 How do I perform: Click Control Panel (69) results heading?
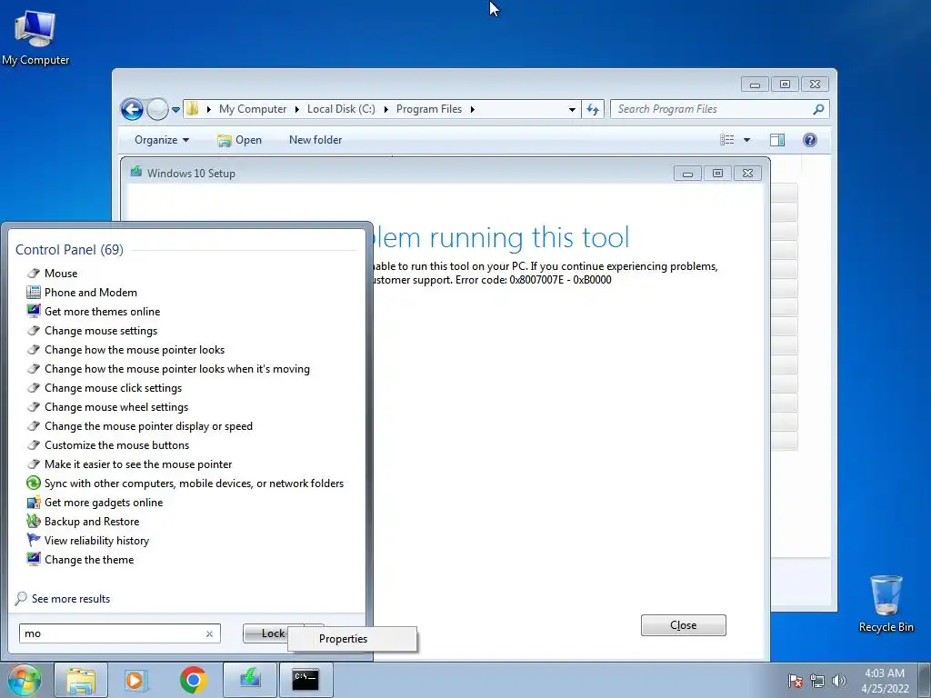click(69, 250)
